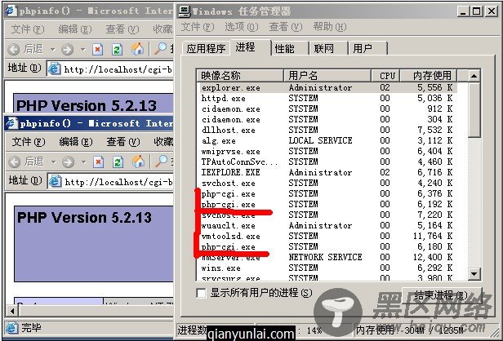Sort by 映像名称 column header
Image resolution: width=503 pixels, height=341 pixels.
(240, 76)
